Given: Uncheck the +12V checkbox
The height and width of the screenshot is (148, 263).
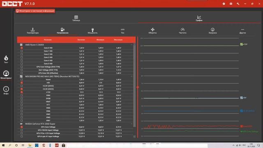Looking at the screenshot, I should coord(21,92).
